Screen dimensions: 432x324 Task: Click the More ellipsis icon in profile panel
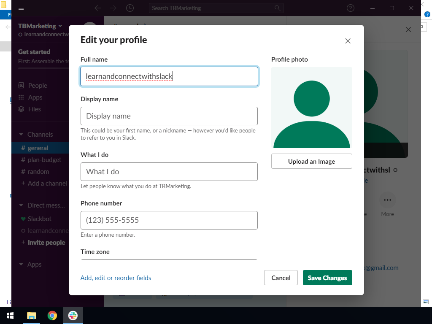(387, 200)
